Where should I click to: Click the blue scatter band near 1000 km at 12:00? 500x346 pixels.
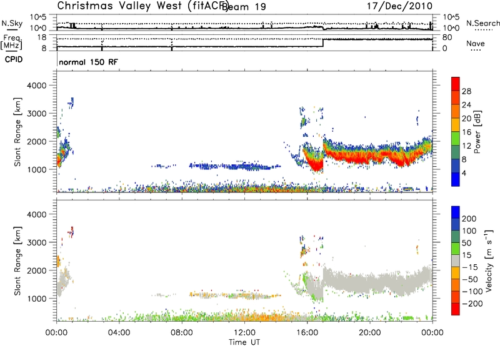(236, 166)
